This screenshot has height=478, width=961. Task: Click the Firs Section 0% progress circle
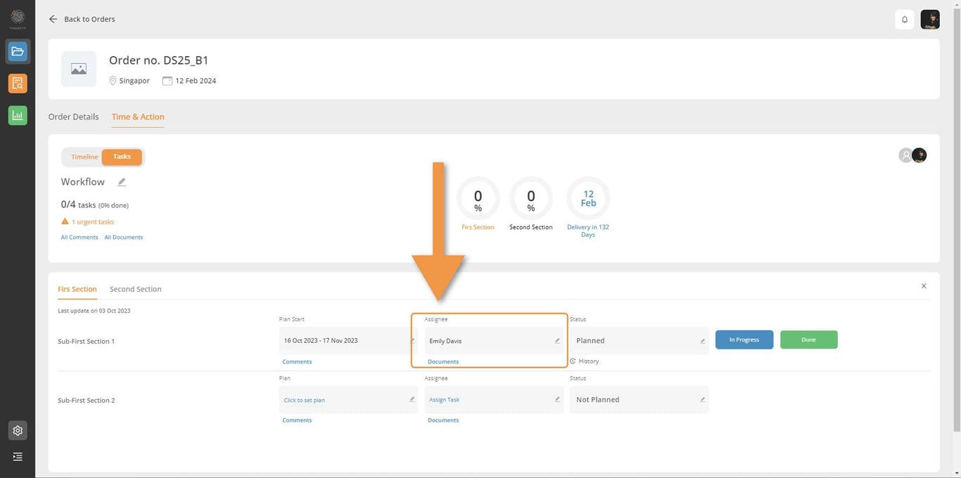coord(478,198)
